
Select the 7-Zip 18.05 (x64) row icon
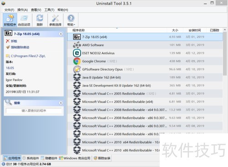77,37
